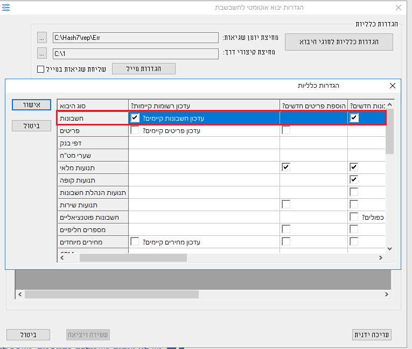The height and width of the screenshot is (349, 412).
Task: Click horizontal scrollbar thumb in background window
Action: (x=111, y=295)
